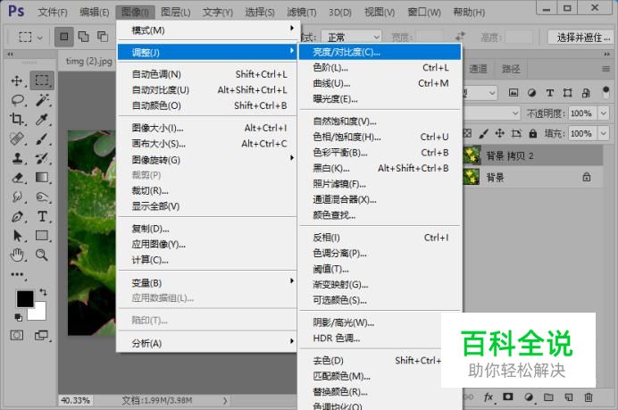This screenshot has height=410, width=618.
Task: Select the Eraser tool
Action: pyautogui.click(x=17, y=178)
